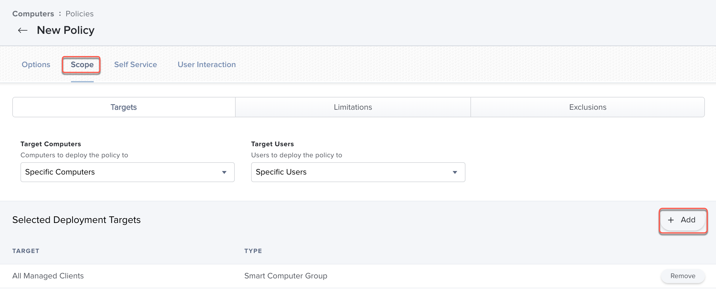Click the Specific Users text in dropdown
Image resolution: width=716 pixels, height=307 pixels.
point(281,172)
